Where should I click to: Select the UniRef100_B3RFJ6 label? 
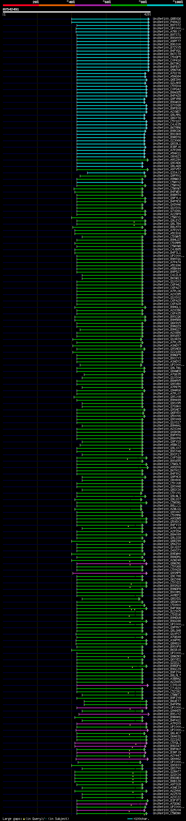(167, 147)
